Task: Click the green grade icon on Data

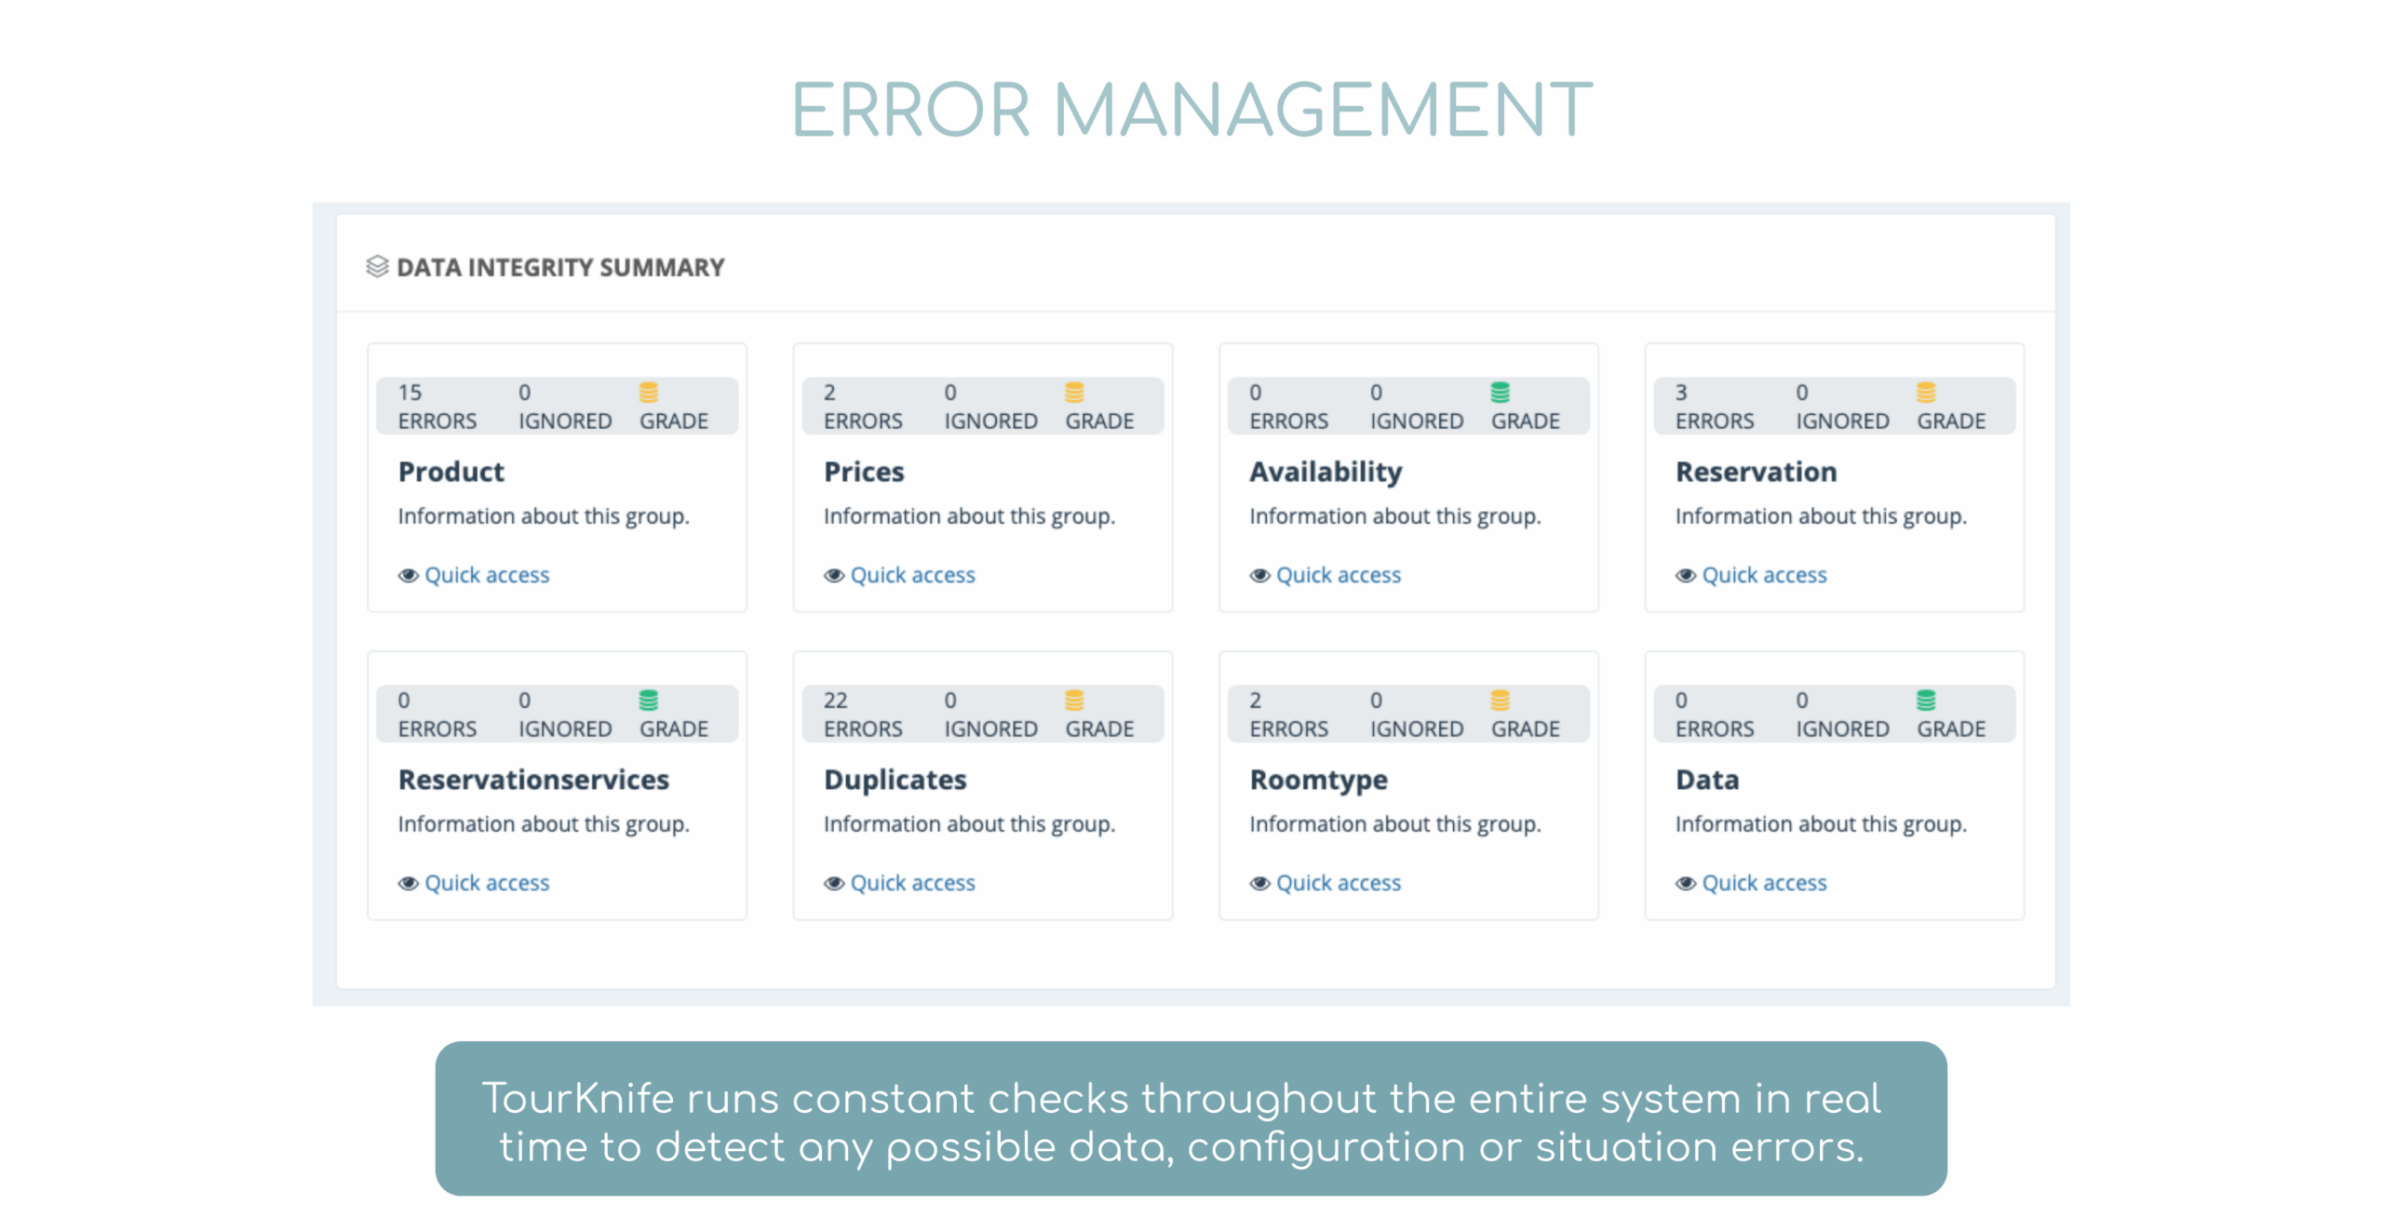Action: click(x=1926, y=700)
